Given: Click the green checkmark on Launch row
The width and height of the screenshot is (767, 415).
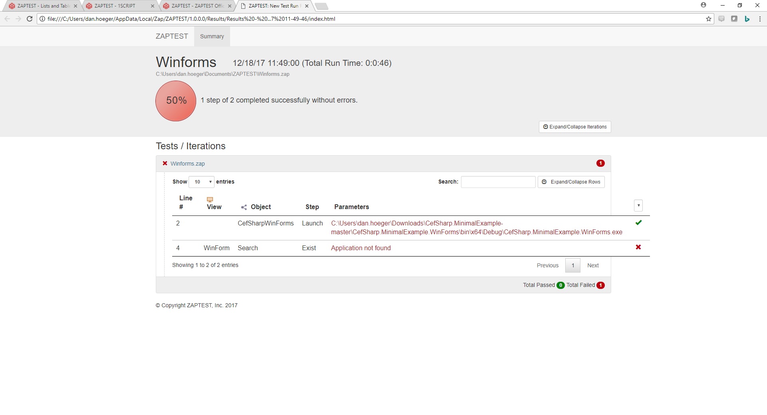Looking at the screenshot, I should [x=638, y=223].
